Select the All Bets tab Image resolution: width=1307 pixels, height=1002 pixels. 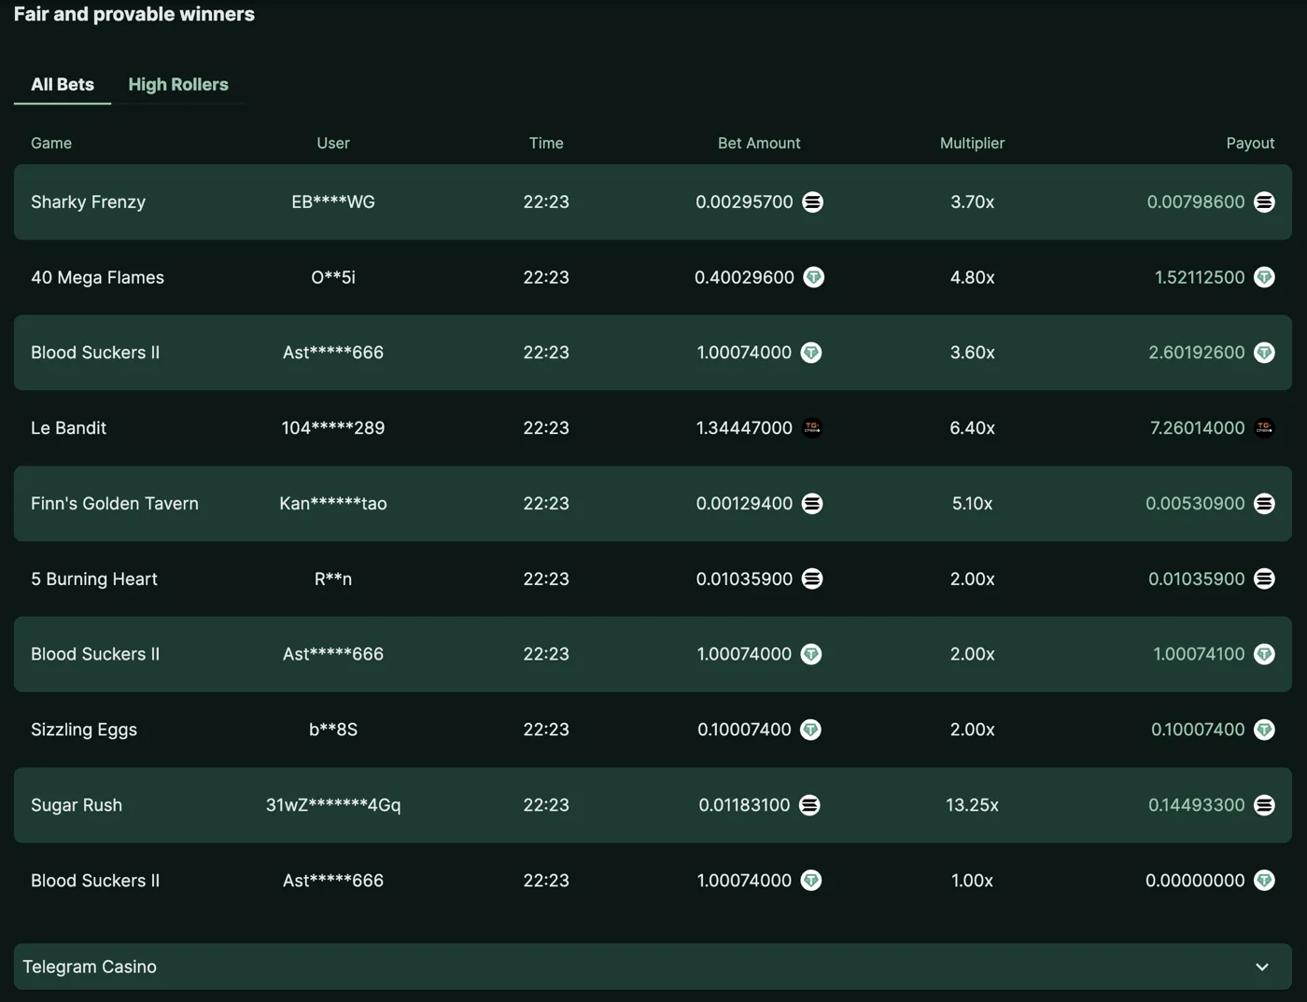pos(63,84)
